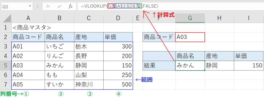The height and width of the screenshot is (98, 264).
Task: Select result cell 150 in column I
Action: (x=249, y=66)
